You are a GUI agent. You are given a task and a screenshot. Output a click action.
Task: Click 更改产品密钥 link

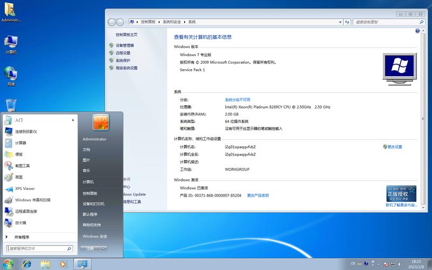coord(258,195)
